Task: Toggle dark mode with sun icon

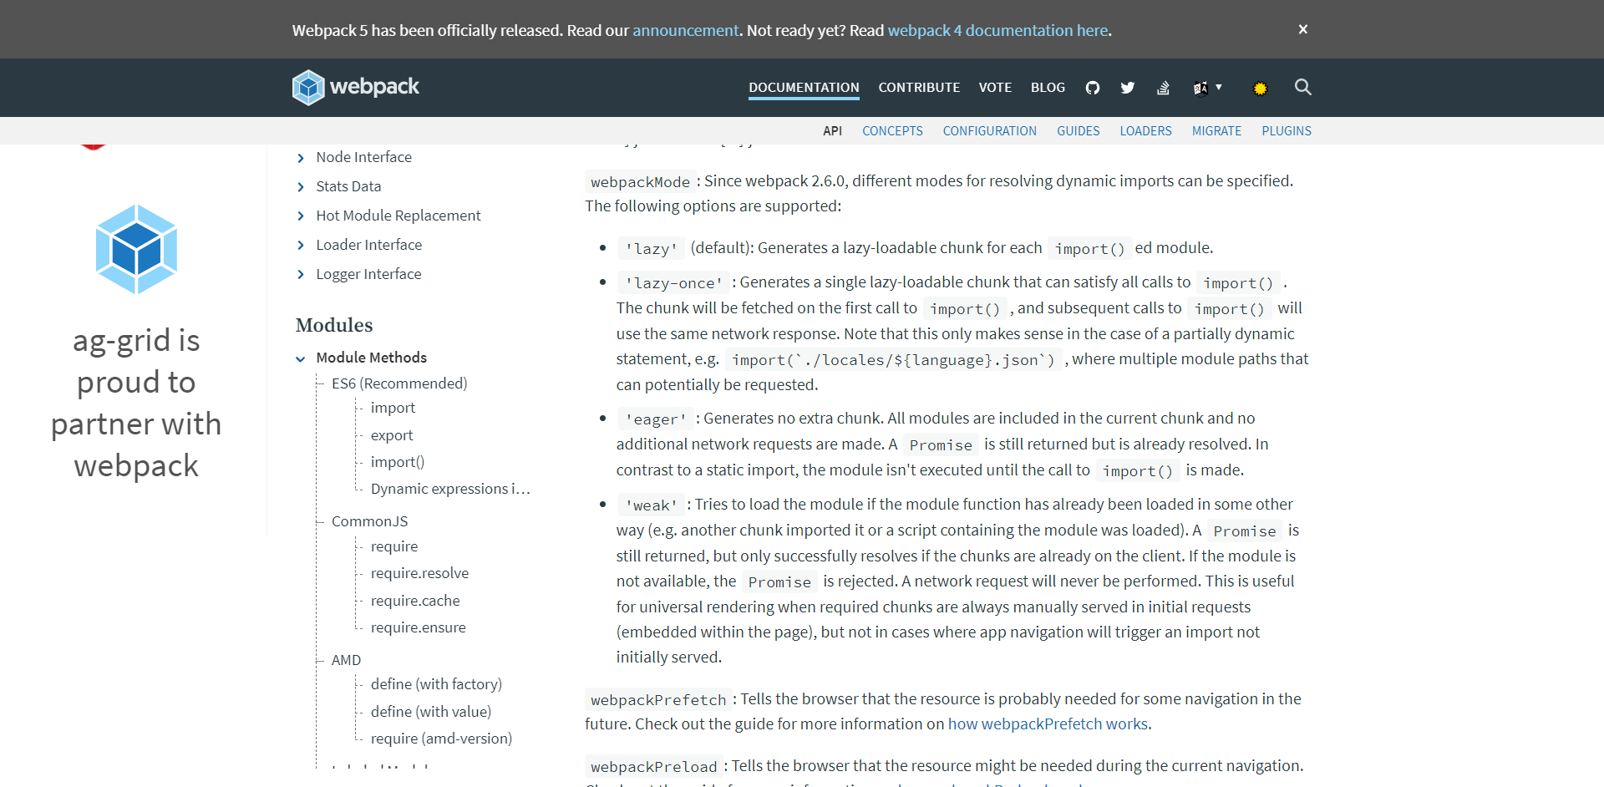Action: 1260,88
